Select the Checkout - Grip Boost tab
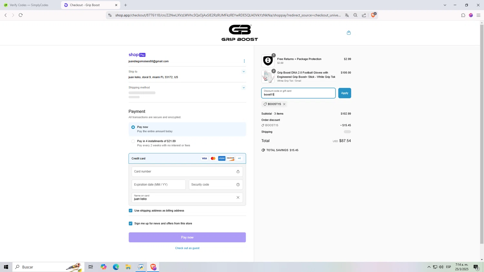 (90, 5)
